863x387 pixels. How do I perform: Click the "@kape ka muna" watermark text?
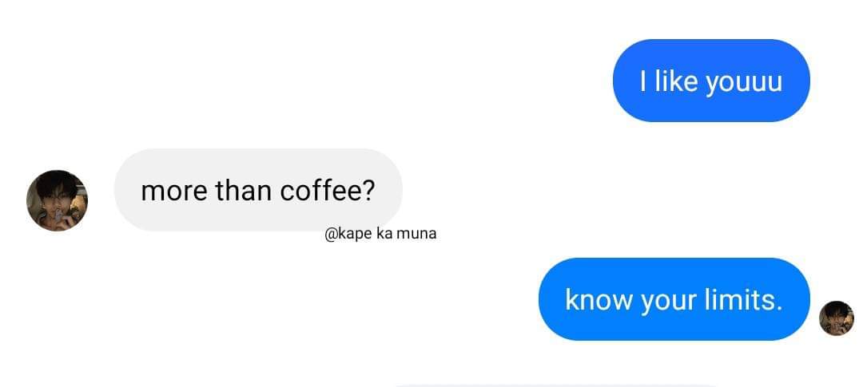380,234
